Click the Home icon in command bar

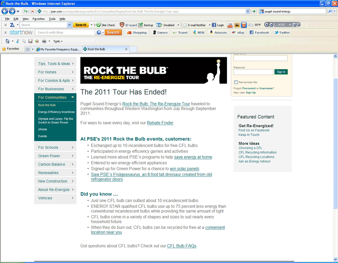[8, 41]
